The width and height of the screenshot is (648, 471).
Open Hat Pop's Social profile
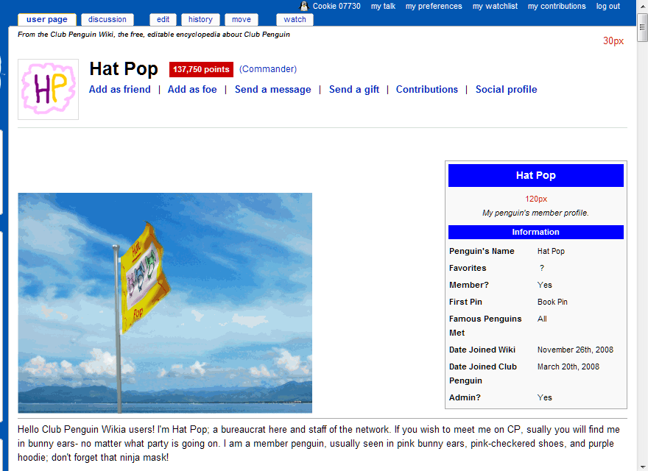507,89
